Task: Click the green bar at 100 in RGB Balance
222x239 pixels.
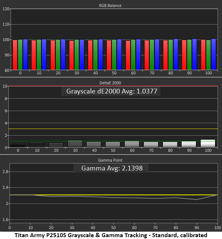Action: click(208, 55)
